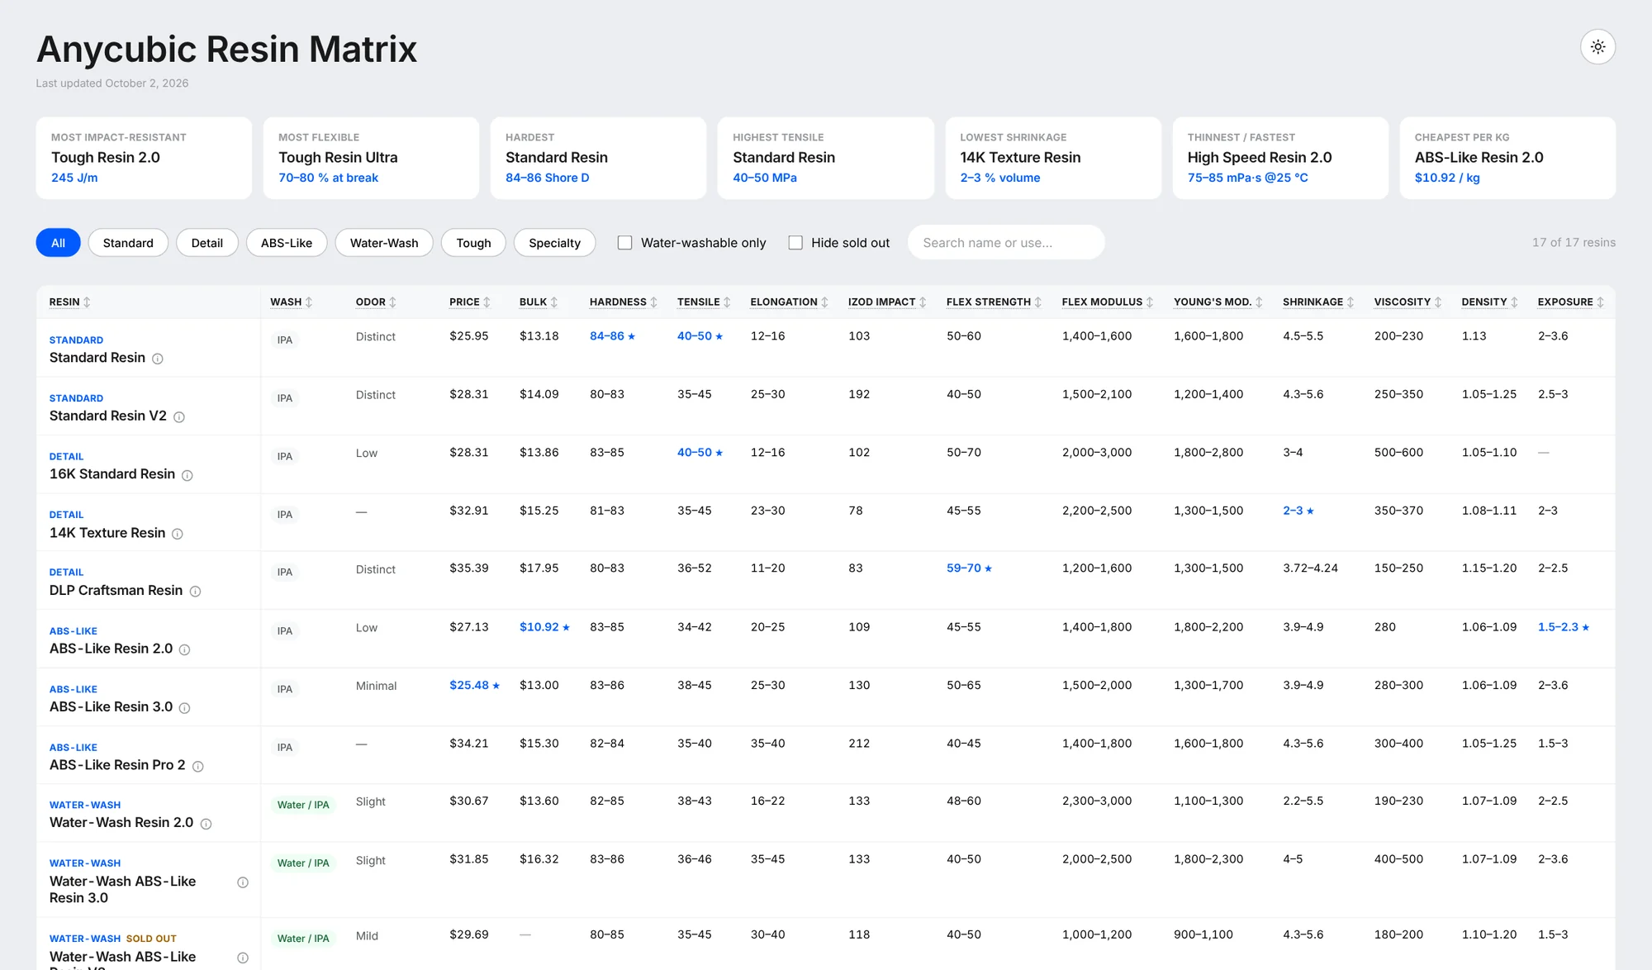Enable the Water-washable only checkbox
This screenshot has height=970, width=1652.
click(625, 243)
